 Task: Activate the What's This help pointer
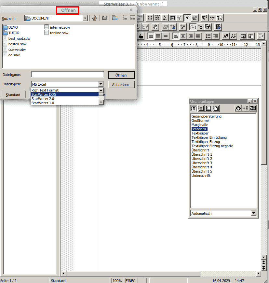[220, 18]
